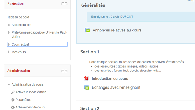
Task: Click the Enseignante : Carole DUPONT text
Action: pos(112,17)
